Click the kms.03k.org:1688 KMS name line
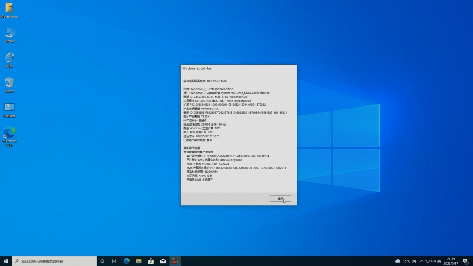This screenshot has width=473, height=266. (214, 160)
